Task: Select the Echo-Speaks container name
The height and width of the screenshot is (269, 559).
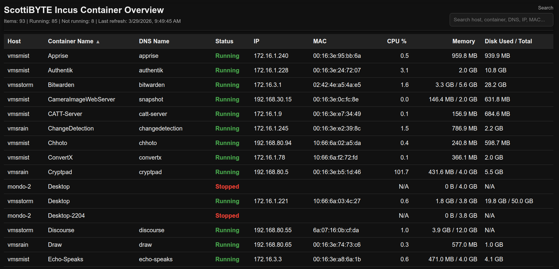Action: click(65, 259)
